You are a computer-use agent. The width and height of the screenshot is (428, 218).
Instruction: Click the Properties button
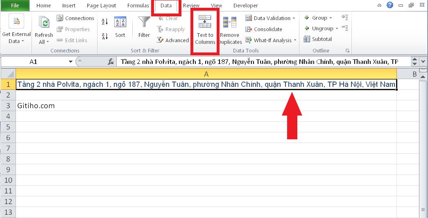click(73, 29)
